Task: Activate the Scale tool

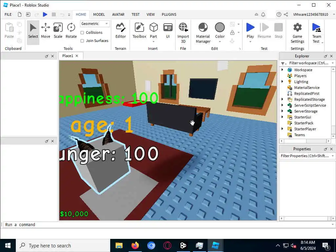Action: point(58,31)
